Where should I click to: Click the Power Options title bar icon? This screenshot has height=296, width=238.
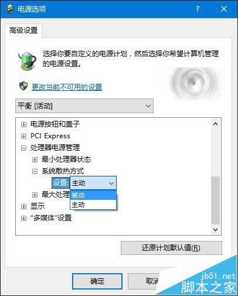click(9, 9)
